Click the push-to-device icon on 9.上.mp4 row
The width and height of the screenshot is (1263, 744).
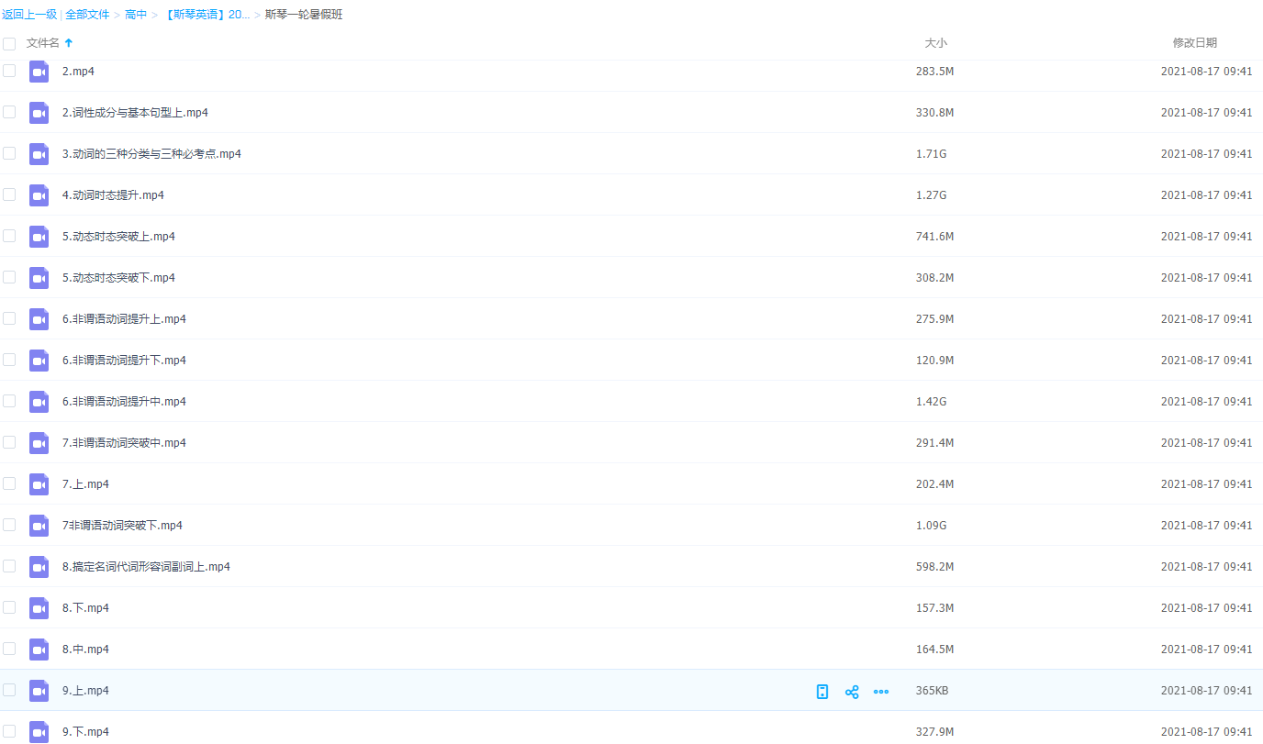822,692
